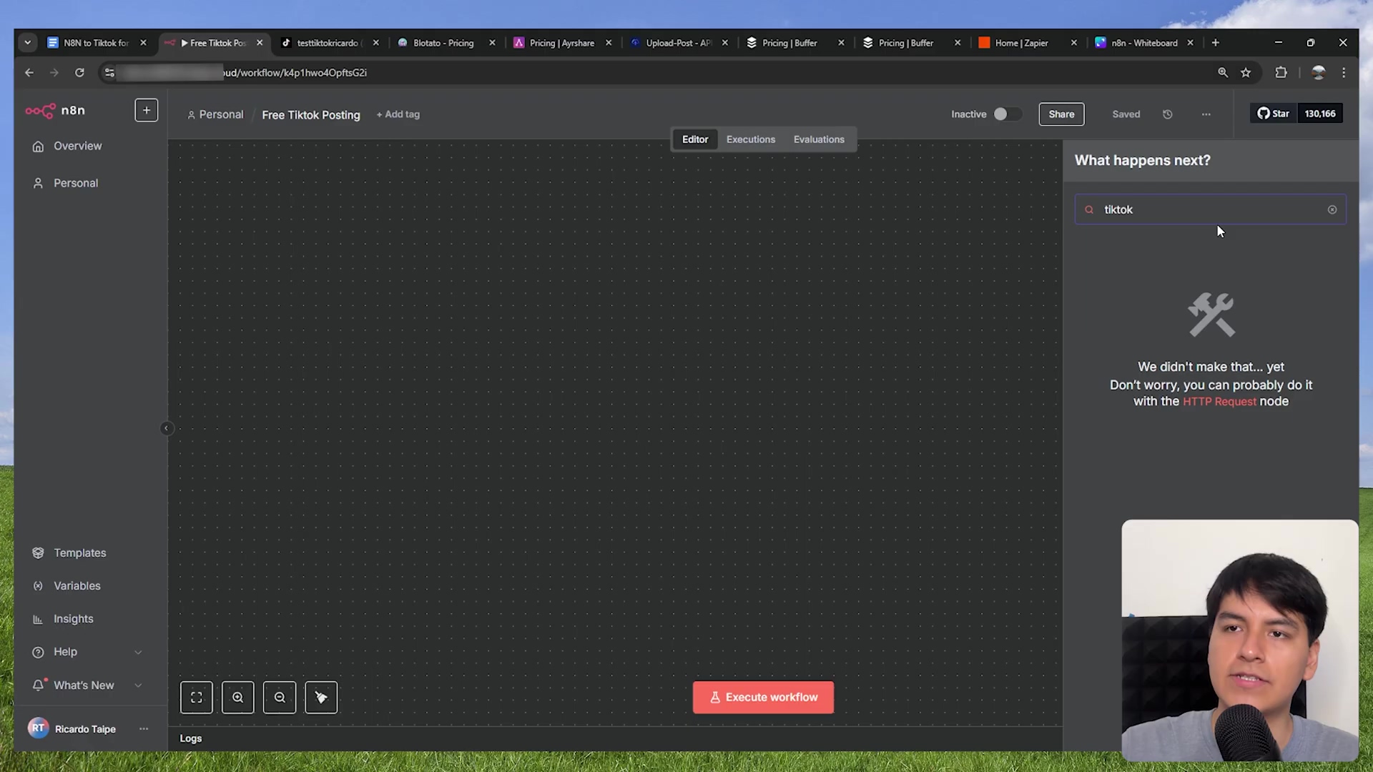Switch to the Editor tab
1373x772 pixels.
coord(694,139)
